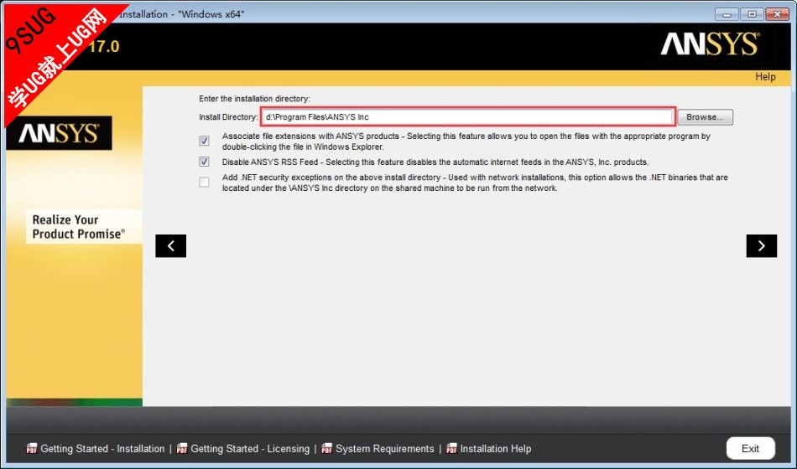This screenshot has width=797, height=469.
Task: Open the PDF icon for Getting Started - Licensing
Action: pyautogui.click(x=182, y=448)
